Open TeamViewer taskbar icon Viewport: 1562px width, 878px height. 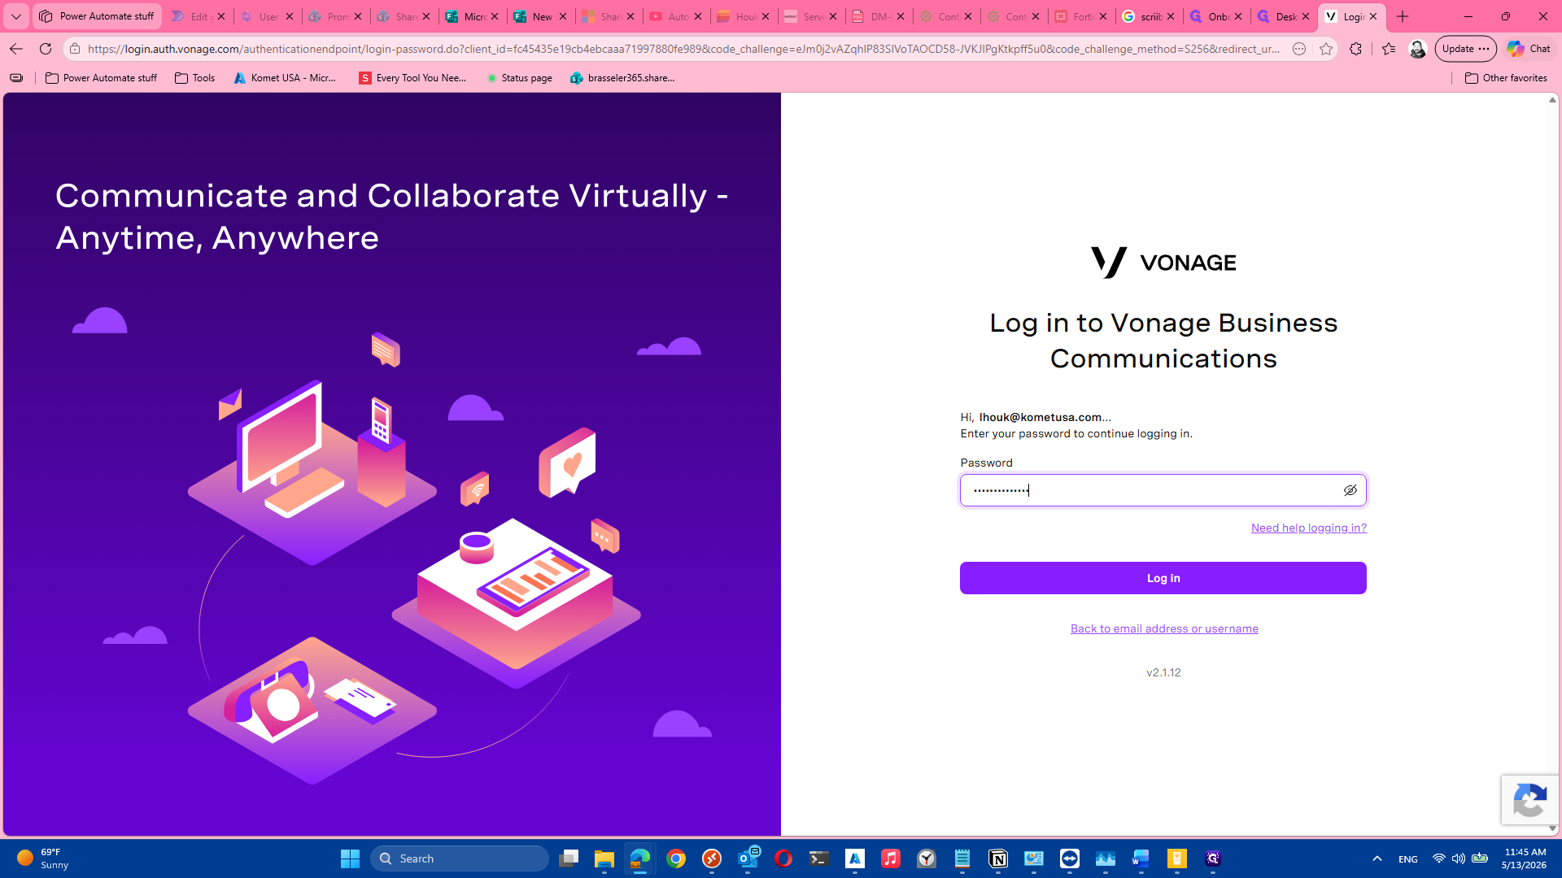1070,858
